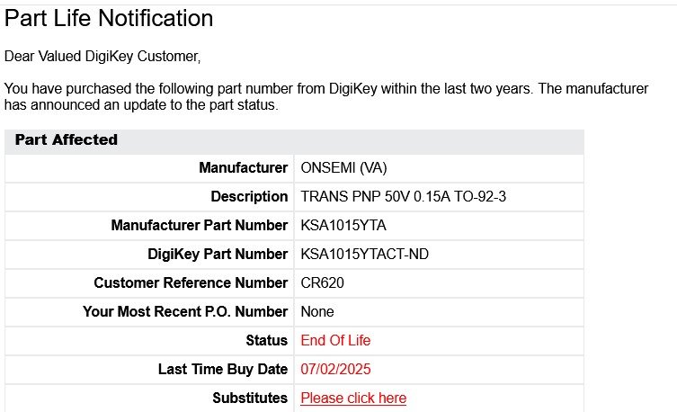Click the DigiKey part number KSA1015YTACT-ND
Viewport: 677px width, 412px height.
(x=364, y=254)
